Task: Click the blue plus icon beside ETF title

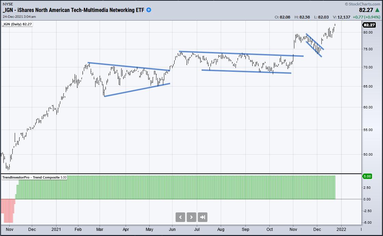Action: (149, 10)
